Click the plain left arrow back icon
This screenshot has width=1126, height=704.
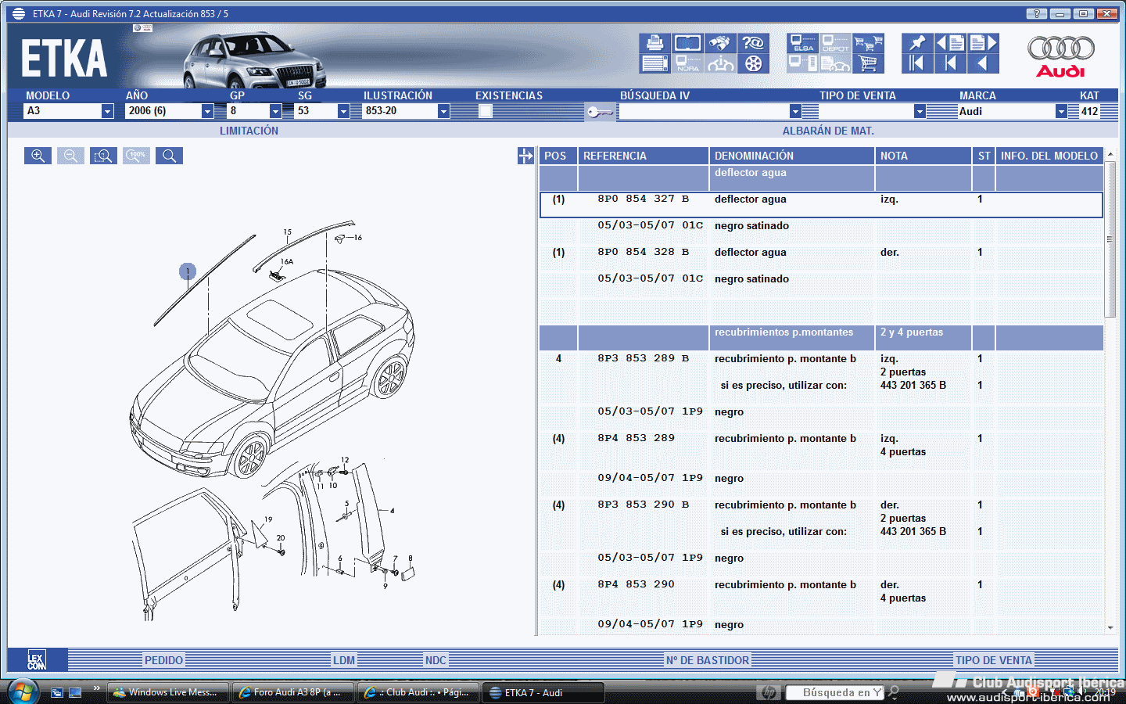(984, 63)
